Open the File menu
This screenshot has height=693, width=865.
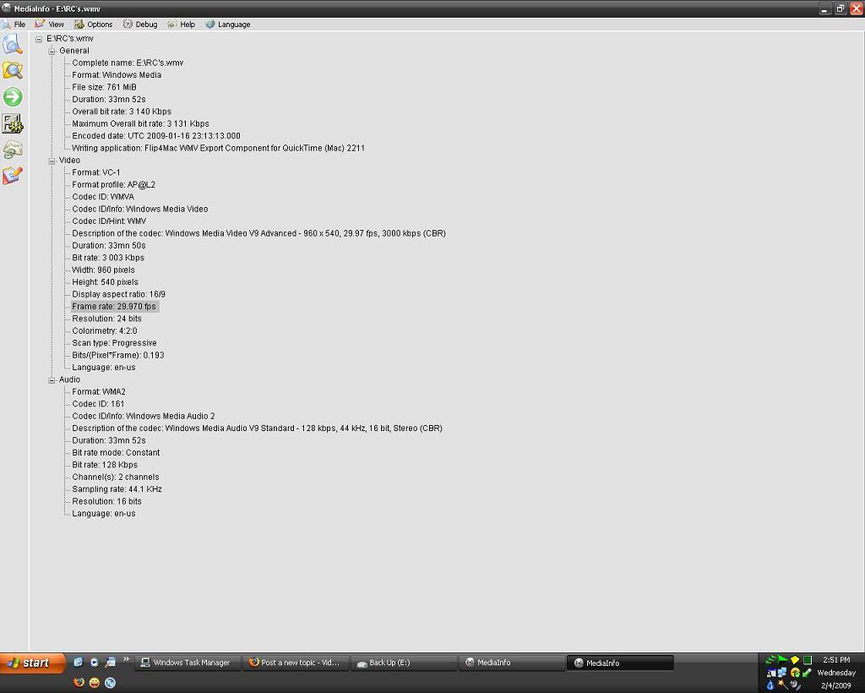14,25
